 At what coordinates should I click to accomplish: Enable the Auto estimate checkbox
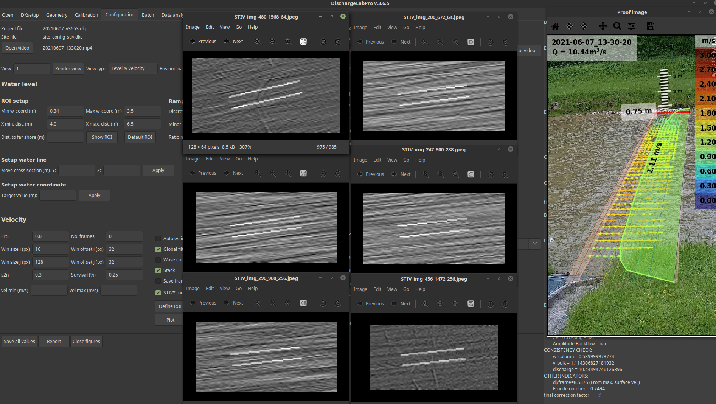point(158,239)
